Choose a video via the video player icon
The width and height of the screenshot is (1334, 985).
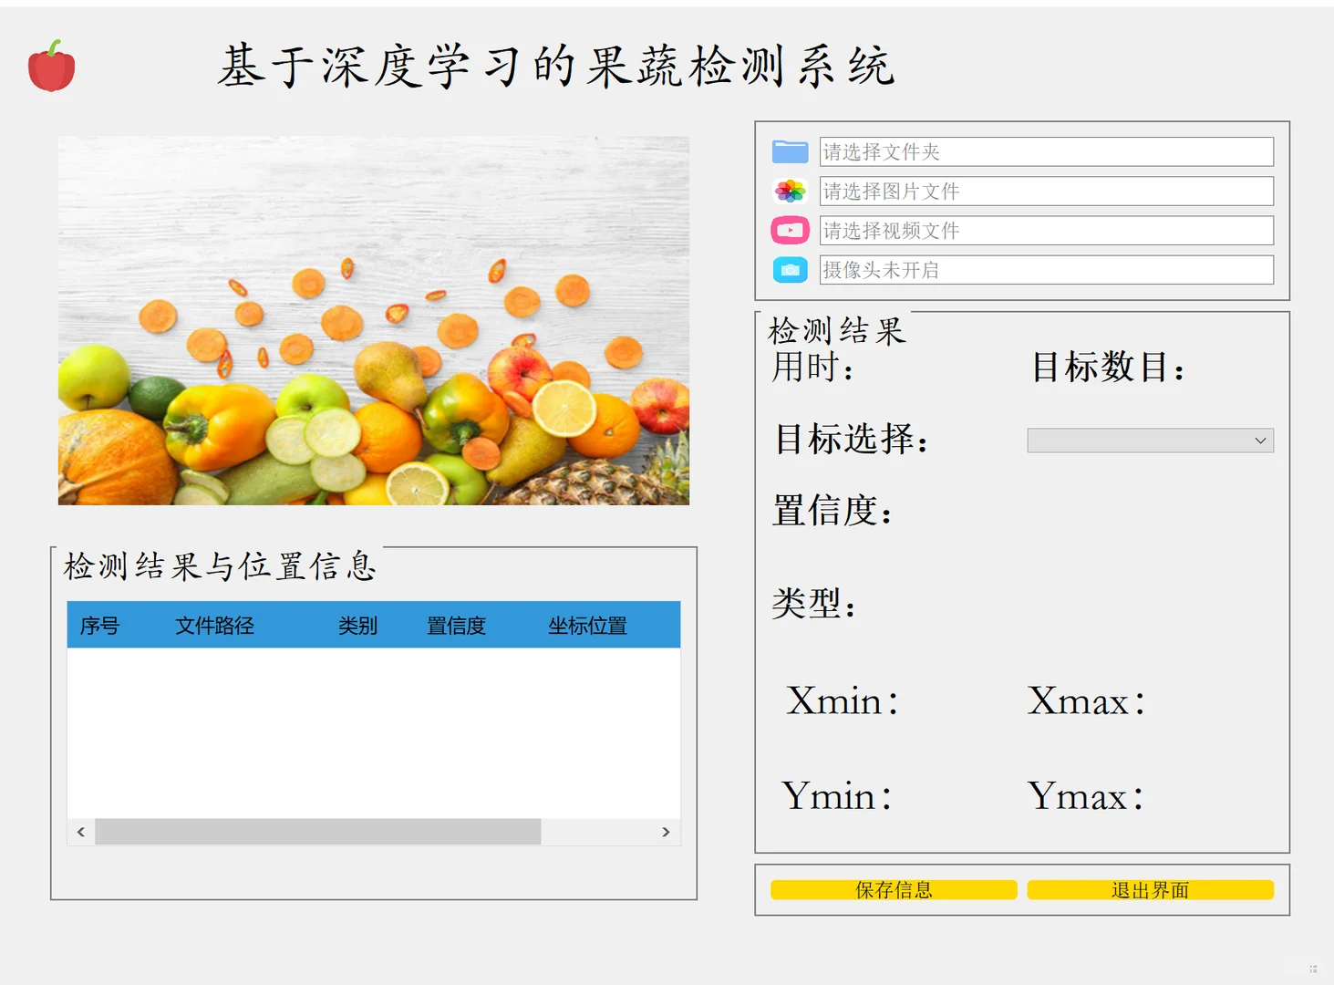pyautogui.click(x=790, y=230)
